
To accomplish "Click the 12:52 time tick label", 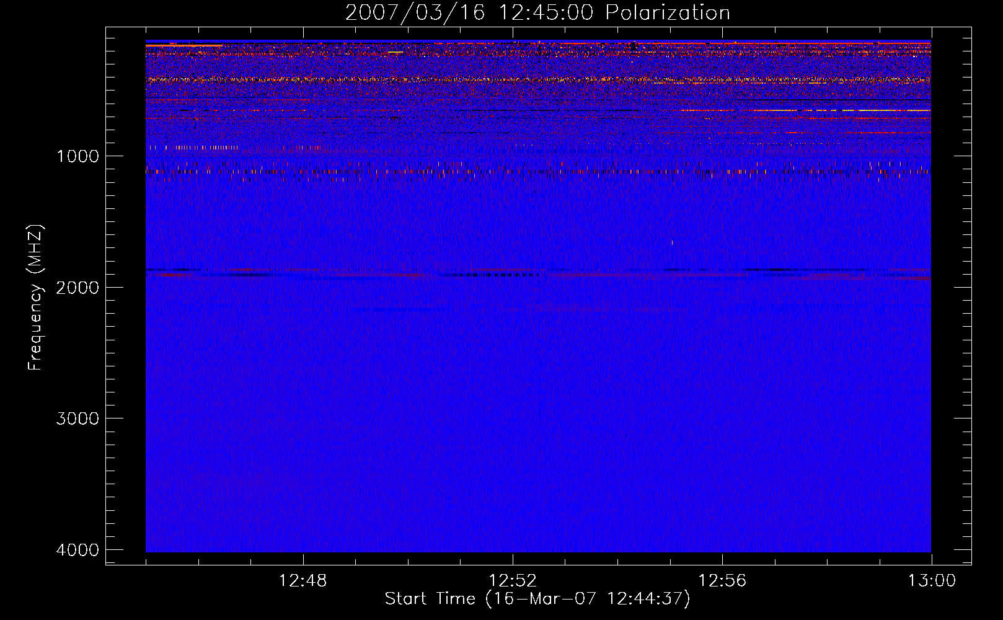I will (x=513, y=581).
